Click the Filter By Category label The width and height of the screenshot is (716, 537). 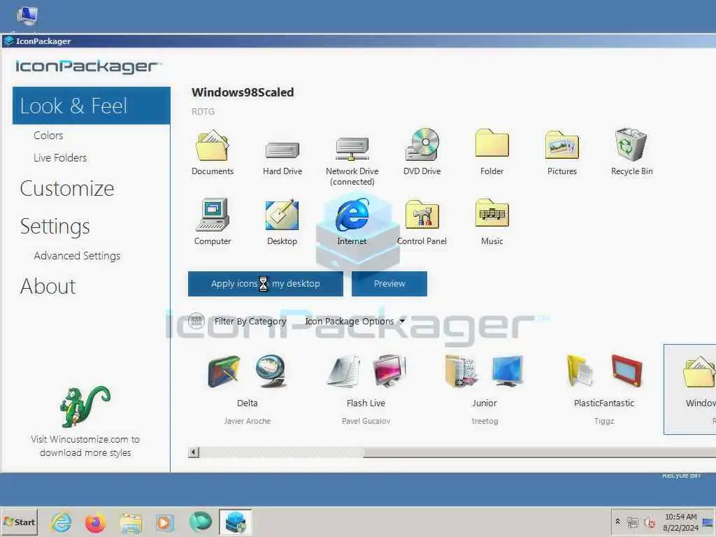coord(250,321)
